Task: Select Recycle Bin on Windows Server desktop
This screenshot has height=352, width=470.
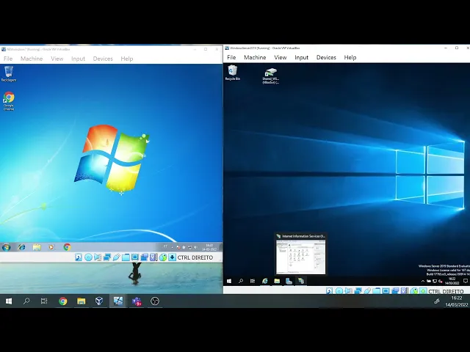Action: [233, 73]
